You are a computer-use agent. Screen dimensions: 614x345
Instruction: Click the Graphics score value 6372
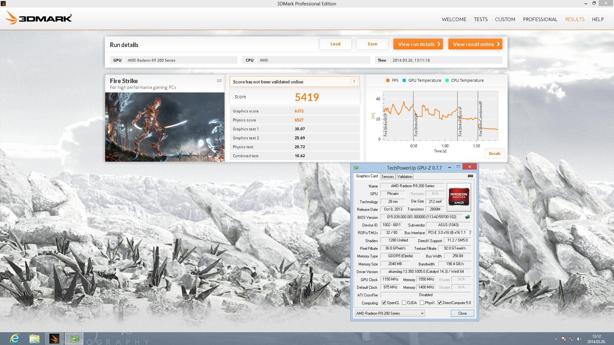click(x=299, y=111)
